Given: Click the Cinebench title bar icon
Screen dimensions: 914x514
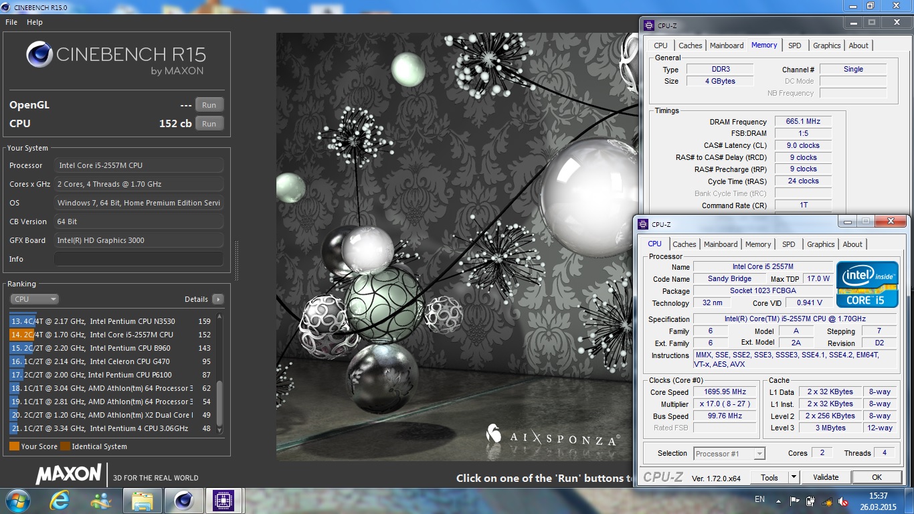Looking at the screenshot, I should (x=7, y=6).
